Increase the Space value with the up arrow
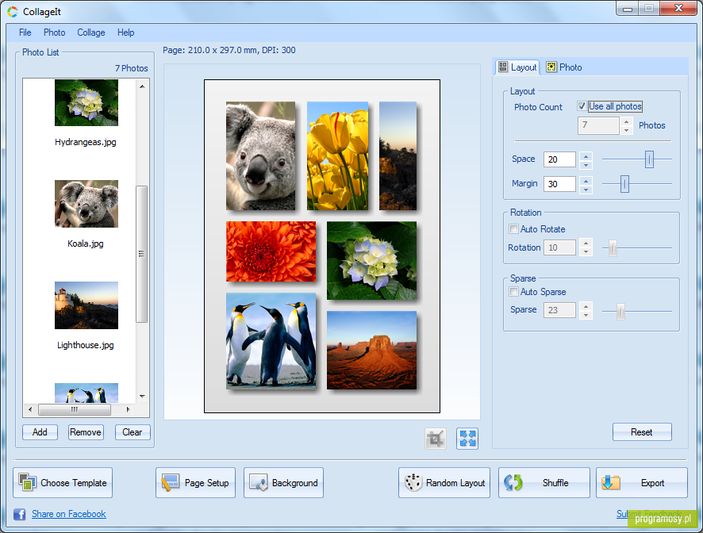This screenshot has width=703, height=533. (x=586, y=155)
